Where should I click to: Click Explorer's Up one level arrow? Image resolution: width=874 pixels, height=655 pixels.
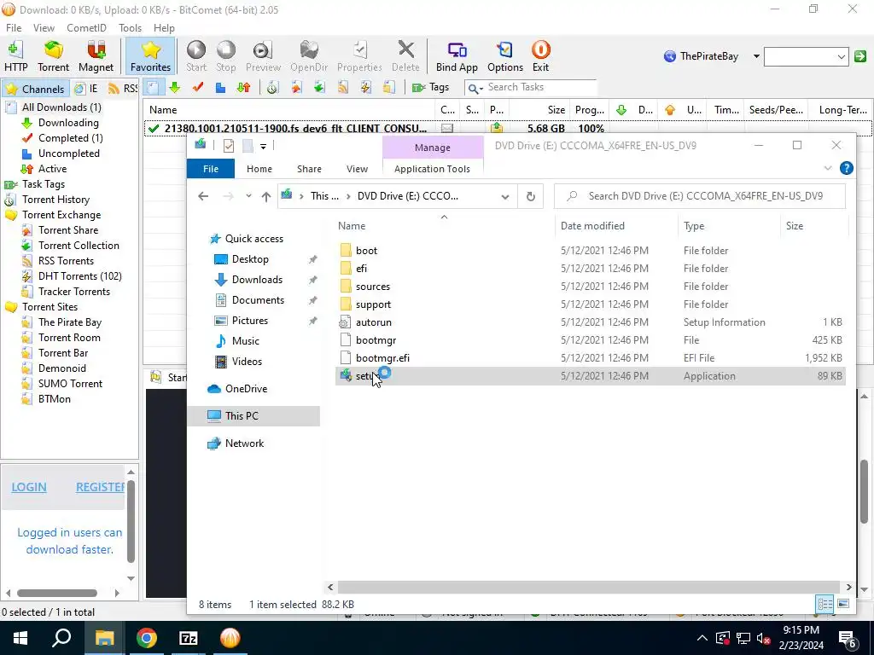pos(266,196)
